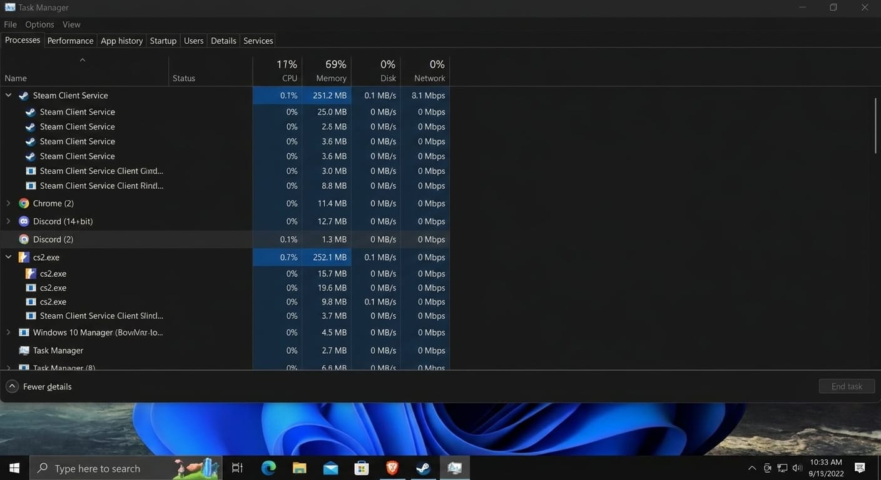
Task: Open File Explorer from the taskbar
Action: point(300,468)
